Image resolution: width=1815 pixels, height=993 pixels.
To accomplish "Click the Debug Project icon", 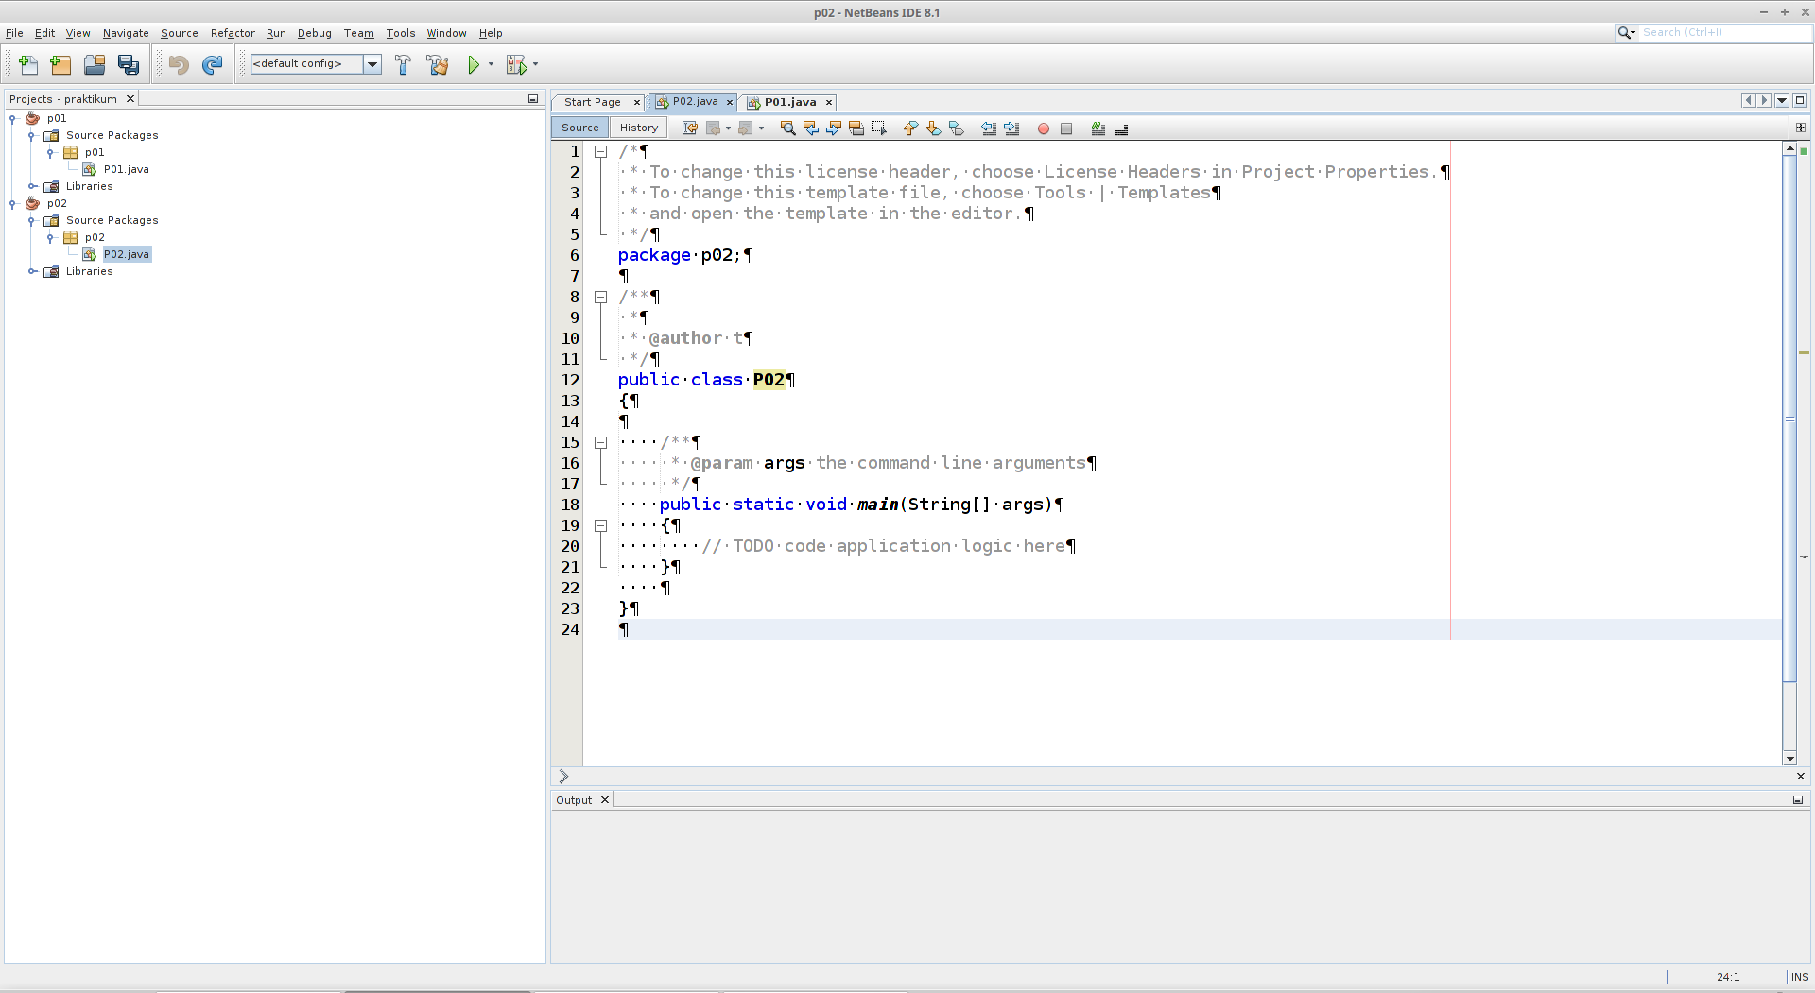I will (x=516, y=64).
